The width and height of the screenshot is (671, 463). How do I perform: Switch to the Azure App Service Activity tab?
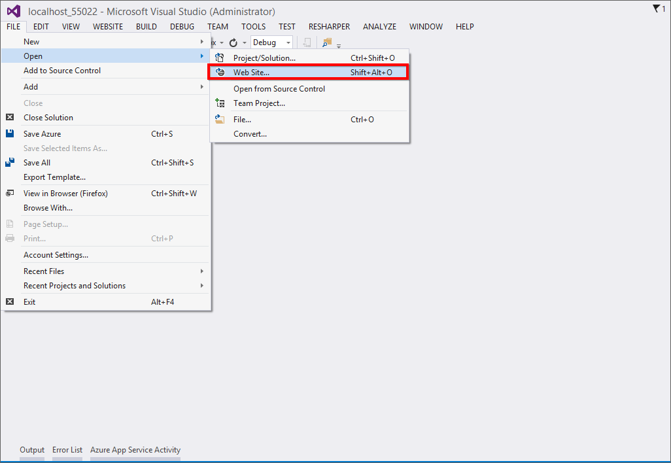(x=135, y=450)
